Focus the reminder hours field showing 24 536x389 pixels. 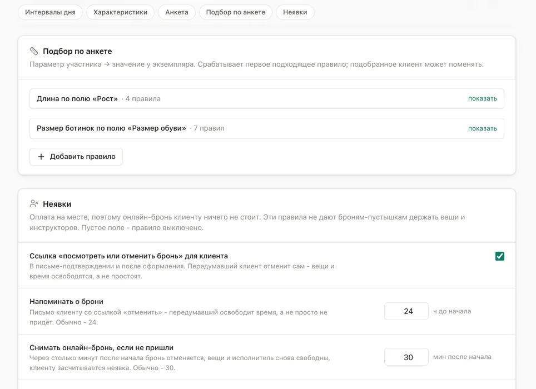point(406,311)
